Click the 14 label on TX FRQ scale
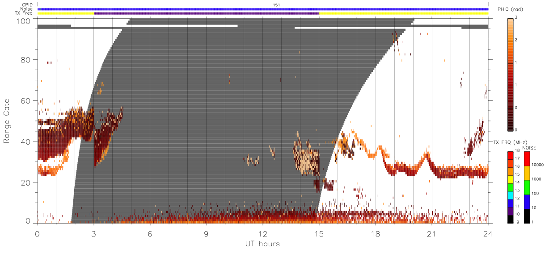The width and height of the screenshot is (549, 253). pos(518,182)
